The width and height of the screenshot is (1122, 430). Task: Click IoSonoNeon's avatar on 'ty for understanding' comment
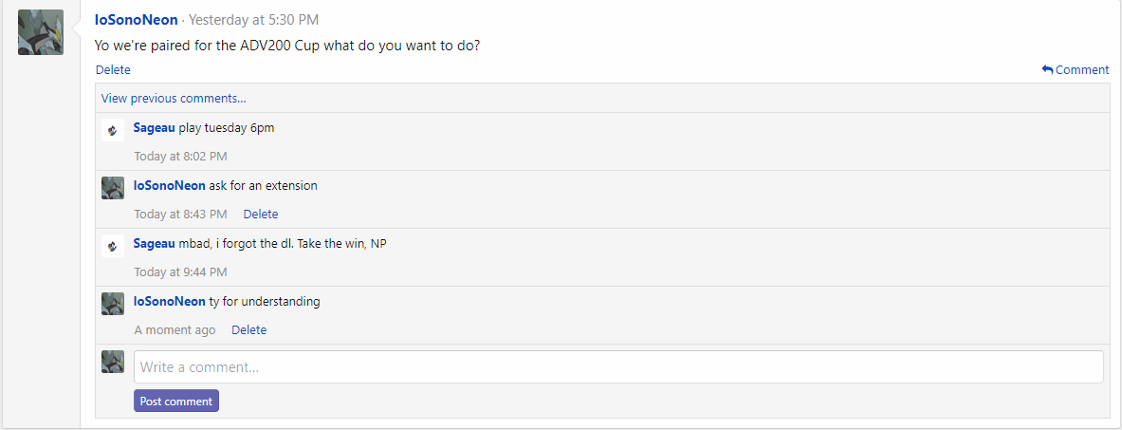click(113, 304)
